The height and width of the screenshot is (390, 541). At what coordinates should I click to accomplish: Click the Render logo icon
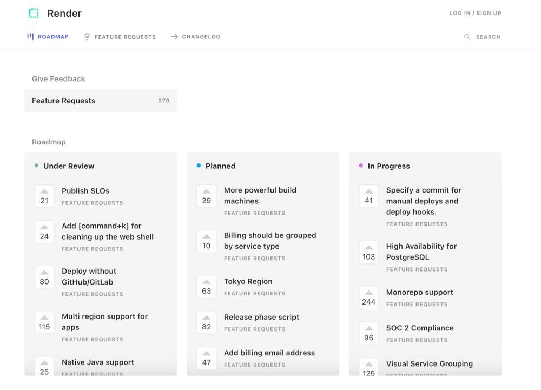click(x=34, y=13)
